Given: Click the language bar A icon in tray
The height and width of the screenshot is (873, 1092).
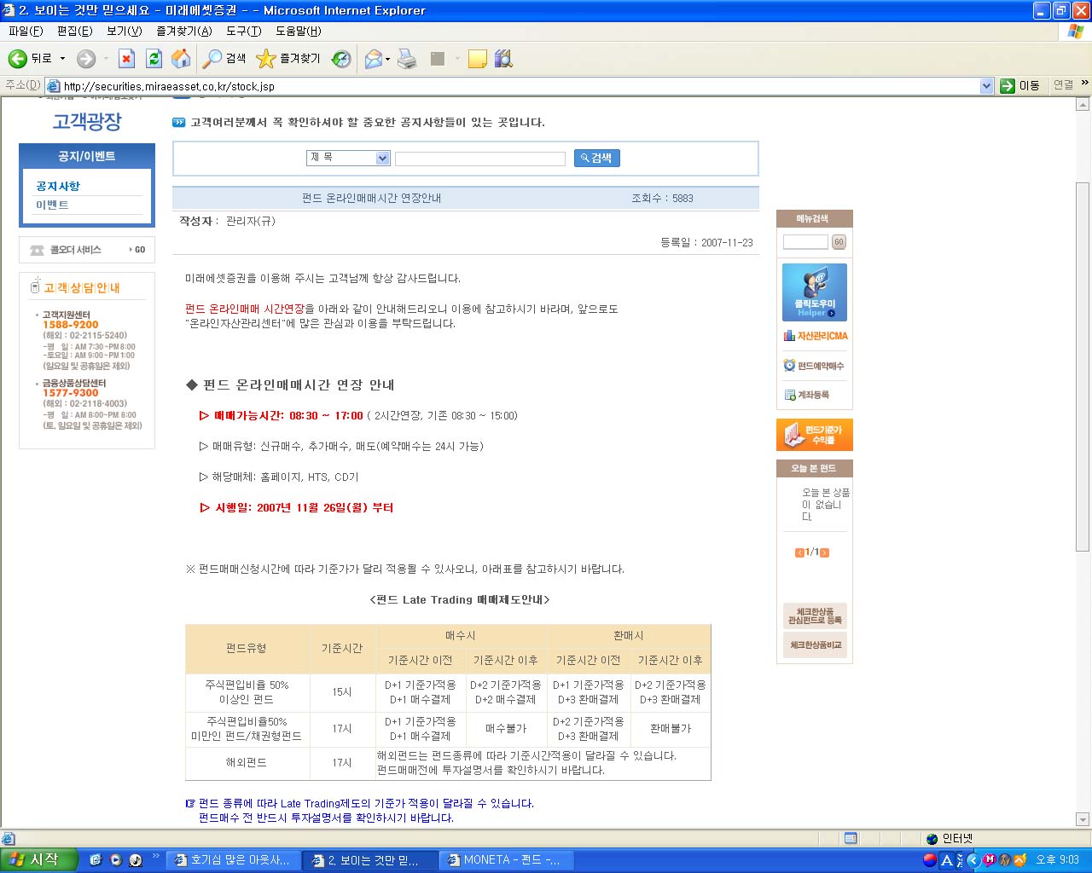Looking at the screenshot, I should 946,860.
